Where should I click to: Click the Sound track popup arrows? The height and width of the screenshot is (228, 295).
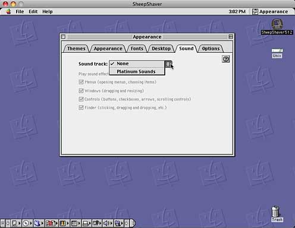[168, 64]
